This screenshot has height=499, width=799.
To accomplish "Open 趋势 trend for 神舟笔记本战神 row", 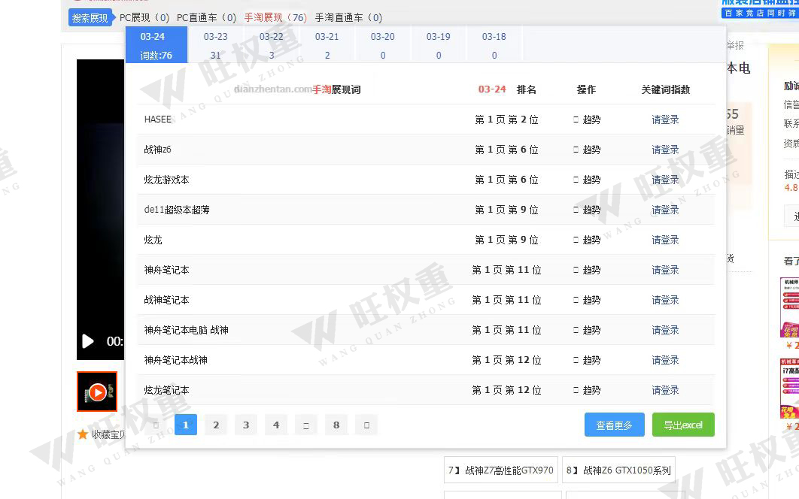I will pos(587,360).
